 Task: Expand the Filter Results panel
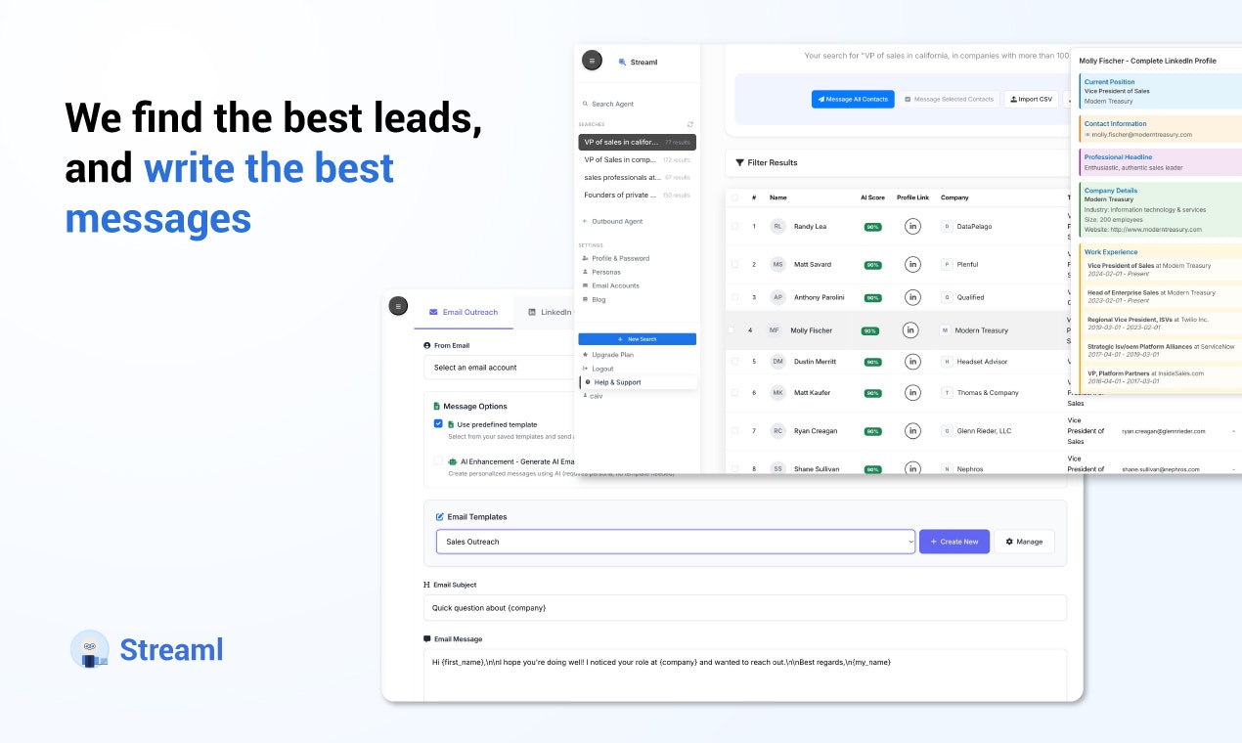click(x=898, y=162)
